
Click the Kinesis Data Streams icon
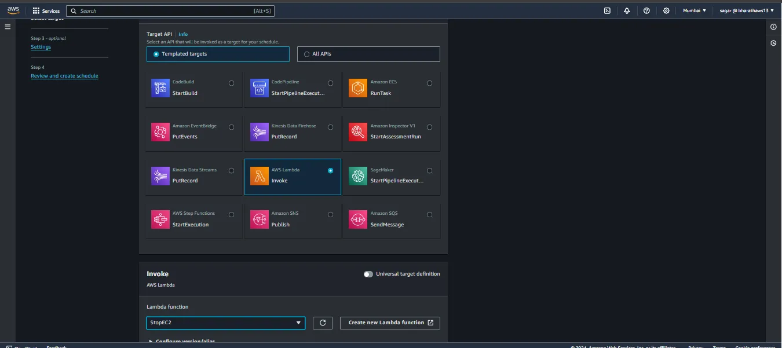click(160, 176)
